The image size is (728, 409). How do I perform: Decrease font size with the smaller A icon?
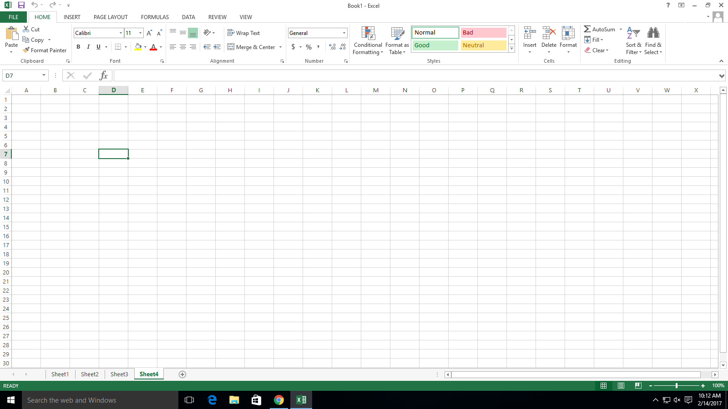coord(159,33)
